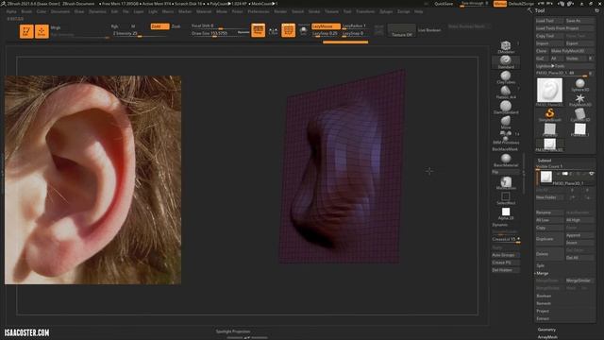The width and height of the screenshot is (604, 340).
Task: Click the MergeSimilar button
Action: (x=579, y=280)
